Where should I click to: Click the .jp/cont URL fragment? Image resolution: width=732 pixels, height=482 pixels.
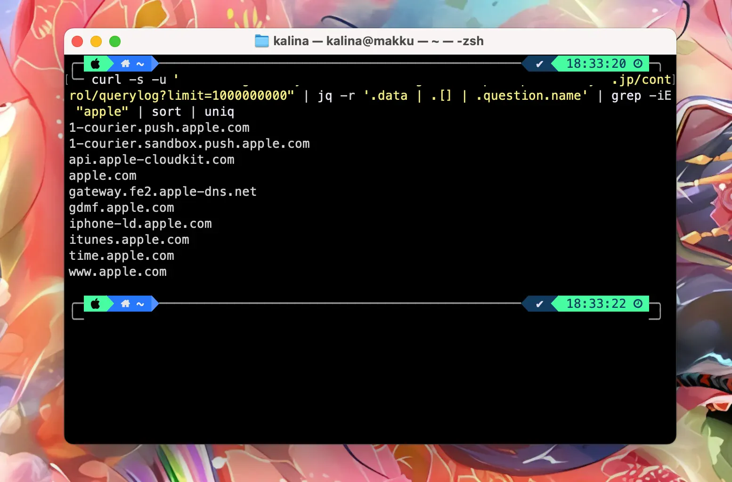[642, 80]
